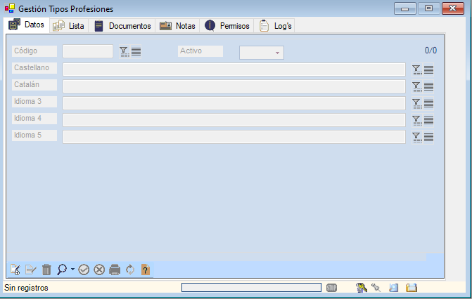Click the cancel X circle icon
The height and width of the screenshot is (299, 472).
pos(99,270)
